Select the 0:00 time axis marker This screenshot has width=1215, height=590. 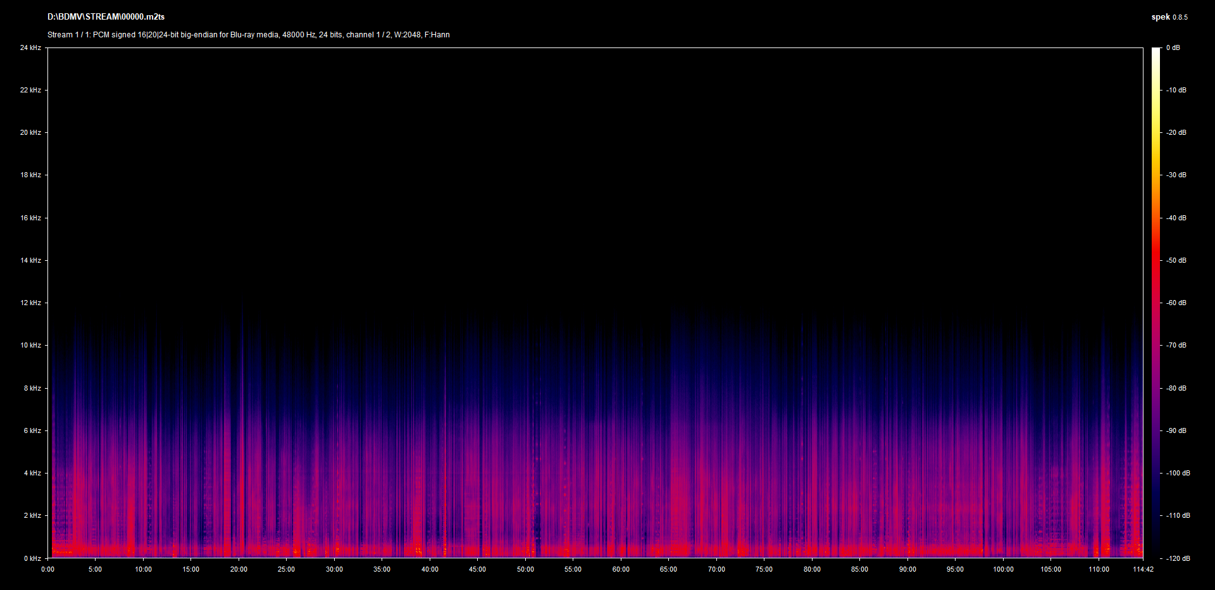click(47, 570)
